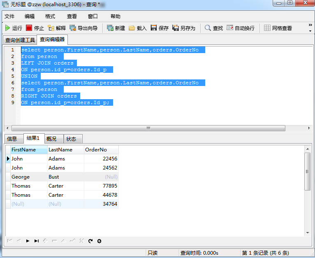Click the delete record minus icon
This screenshot has width=315, height=258.
54,241
